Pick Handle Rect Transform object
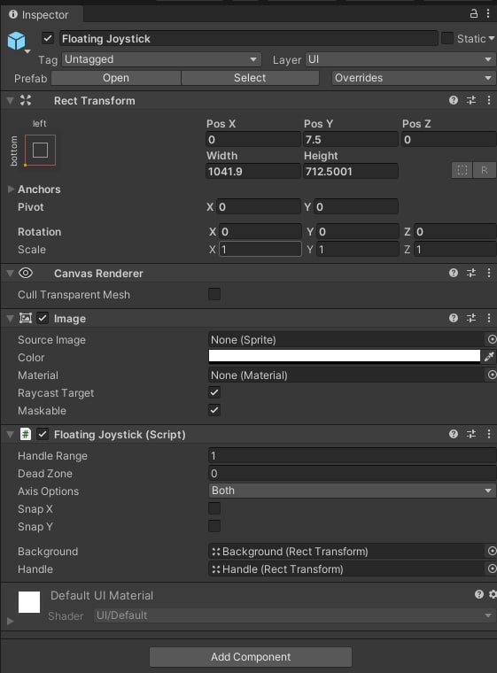This screenshot has width=497, height=673. pyautogui.click(x=492, y=569)
